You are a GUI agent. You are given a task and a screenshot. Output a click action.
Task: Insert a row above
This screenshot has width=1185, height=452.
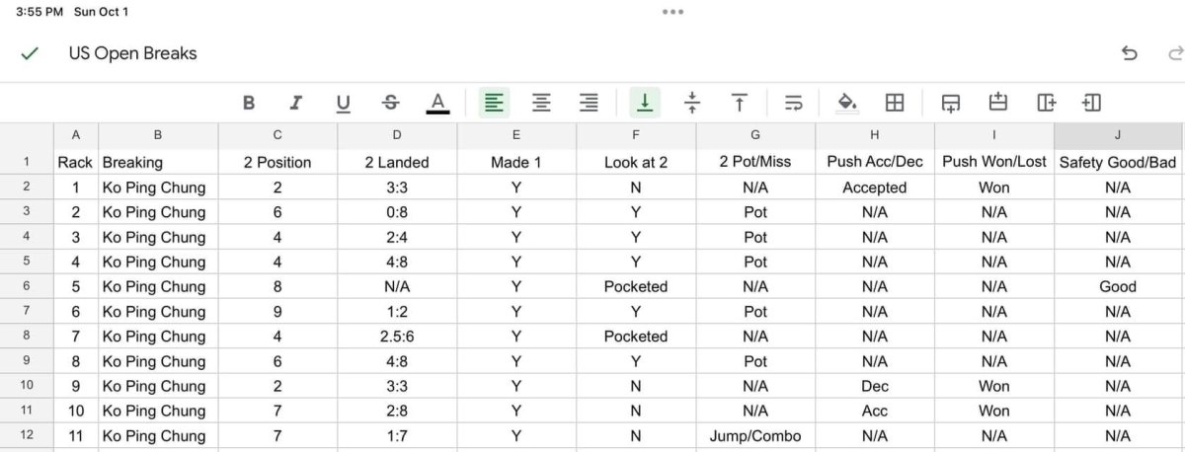tap(998, 103)
